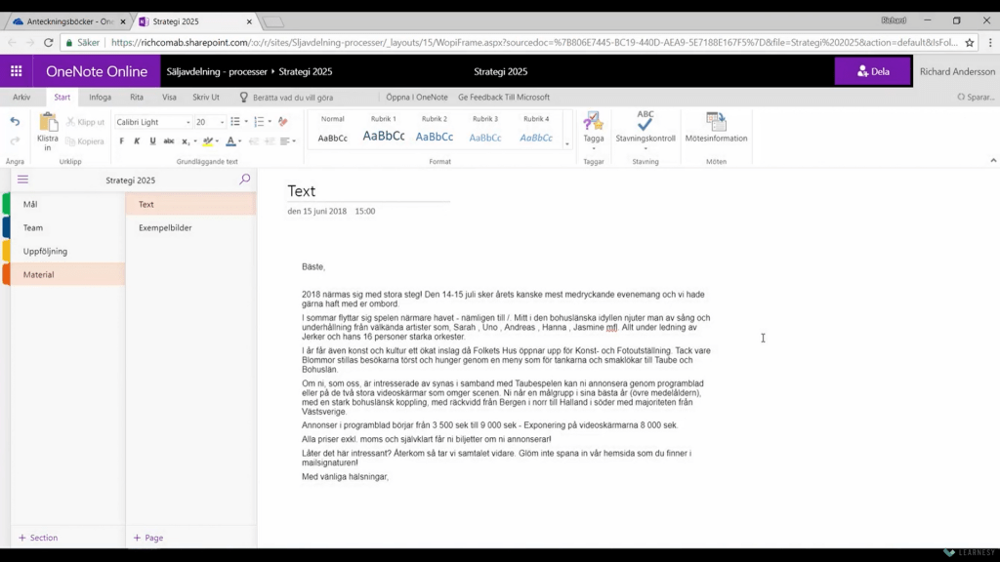
Task: Click the Undo arrow in the ribbon
Action: [15, 122]
